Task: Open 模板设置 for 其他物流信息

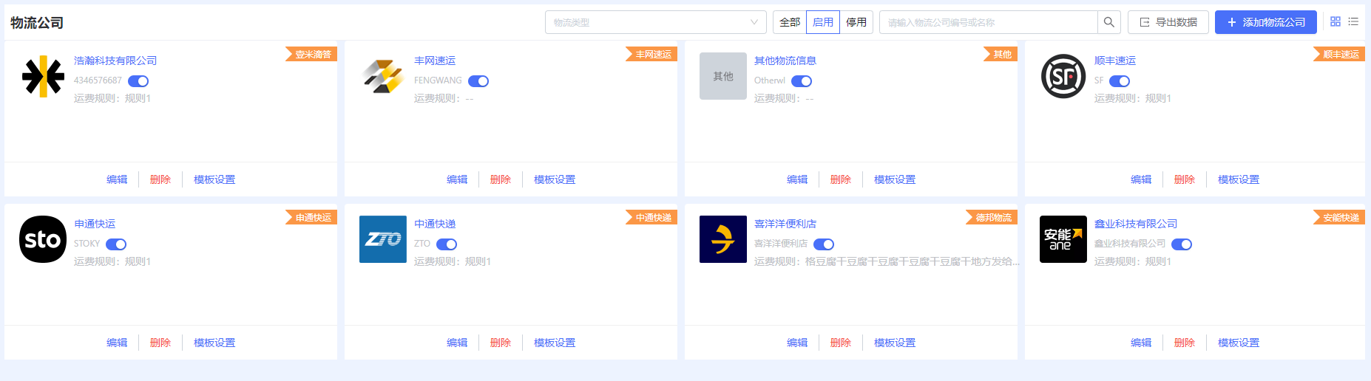Action: coord(895,179)
